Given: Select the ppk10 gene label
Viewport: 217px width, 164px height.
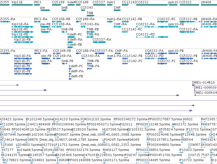Looking at the screenshot, I should 173,2.
